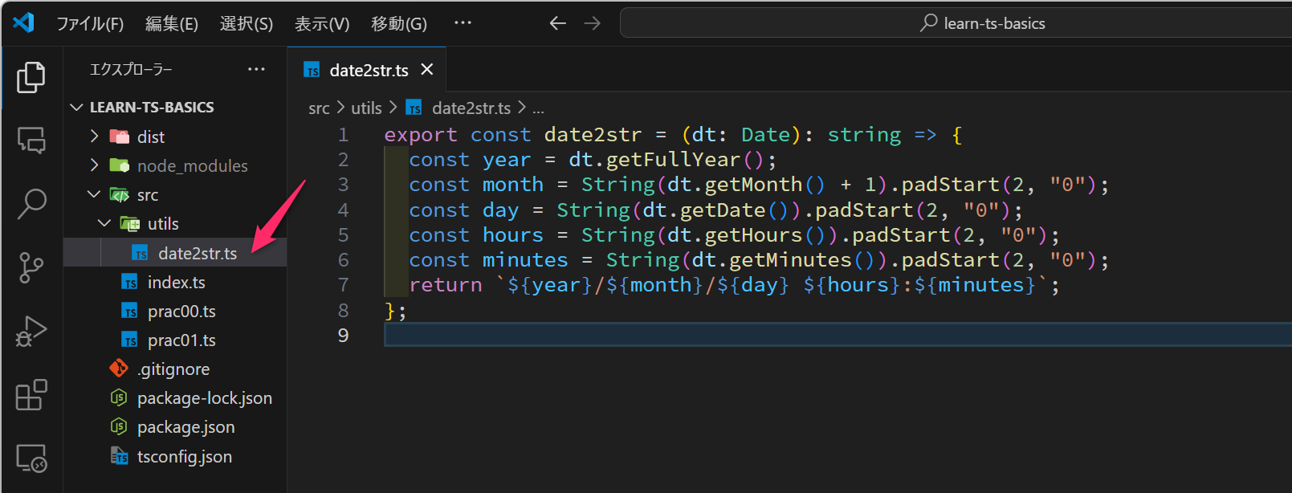Screen dimensions: 1292x493
Task: Open the Search view icon
Action: click(x=31, y=203)
